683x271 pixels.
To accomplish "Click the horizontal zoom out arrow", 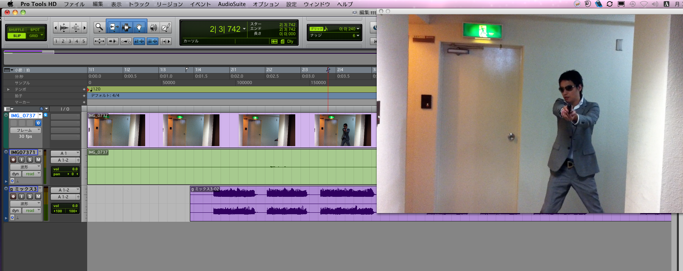I will (x=55, y=27).
